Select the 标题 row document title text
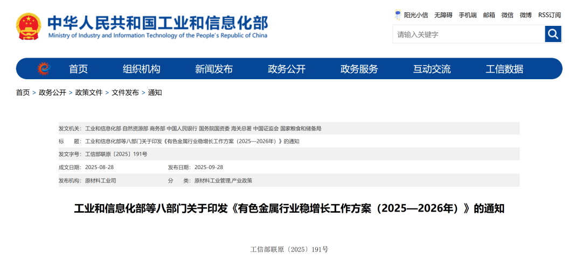Image resolution: width=582 pixels, height=259 pixels. [192, 142]
